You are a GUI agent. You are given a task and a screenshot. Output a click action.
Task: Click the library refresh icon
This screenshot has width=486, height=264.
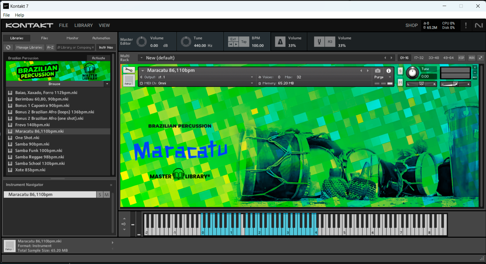coord(8,47)
